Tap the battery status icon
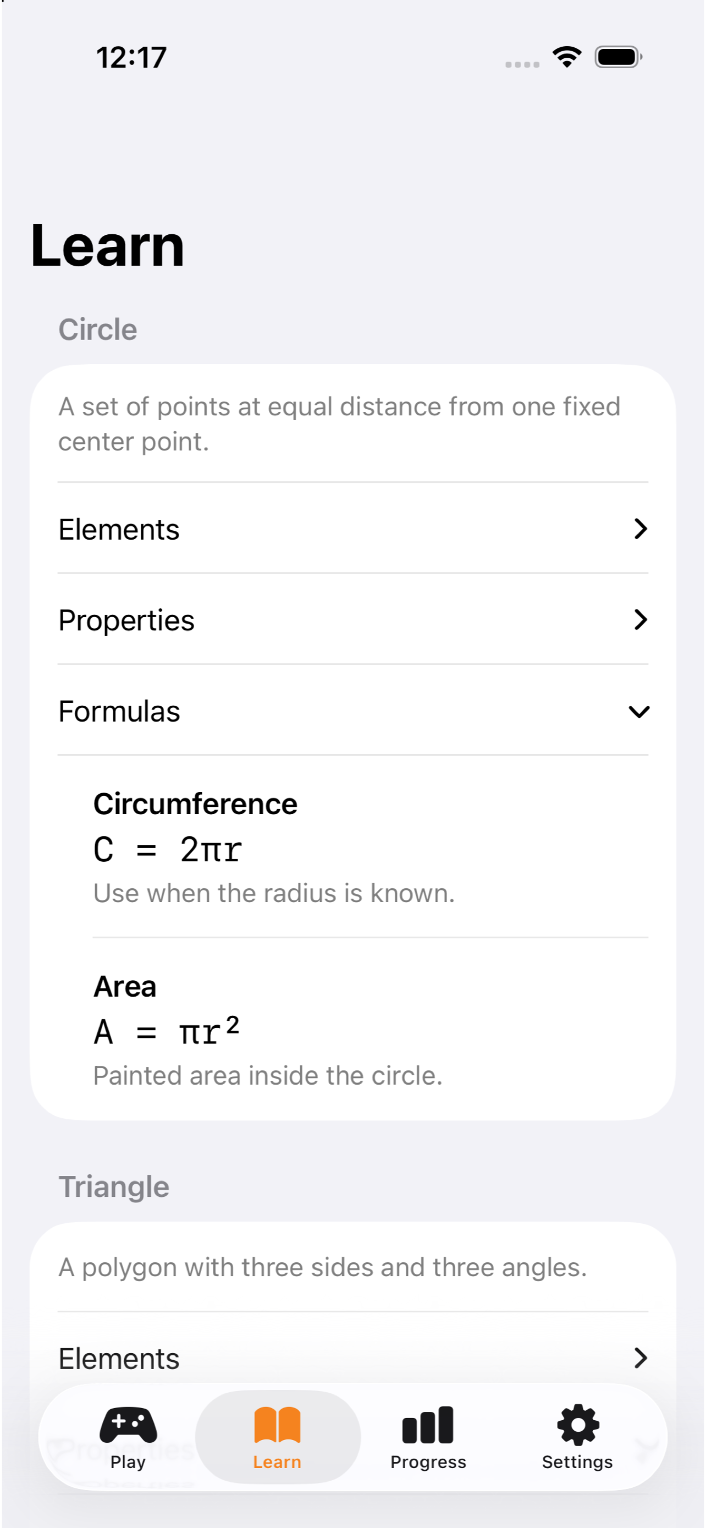Image resolution: width=706 pixels, height=1528 pixels. [618, 57]
